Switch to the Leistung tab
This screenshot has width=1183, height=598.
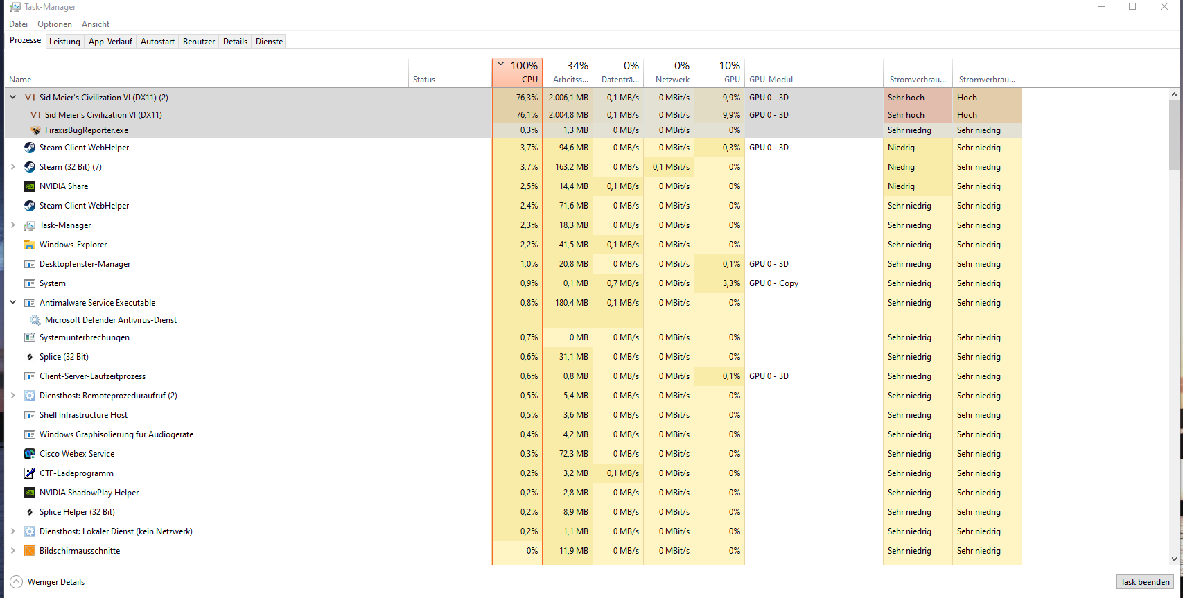point(64,42)
